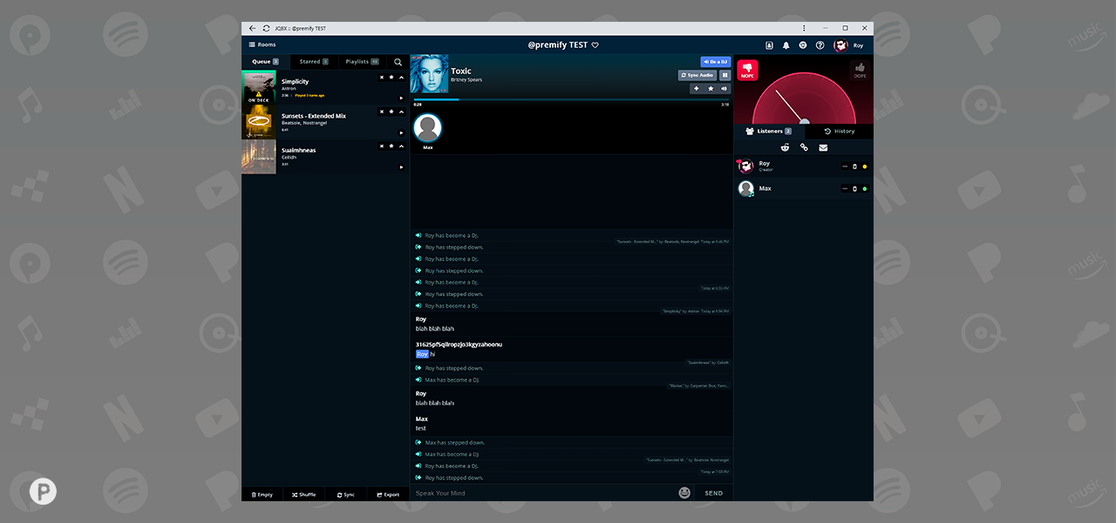Star the Simplicity track

391,77
